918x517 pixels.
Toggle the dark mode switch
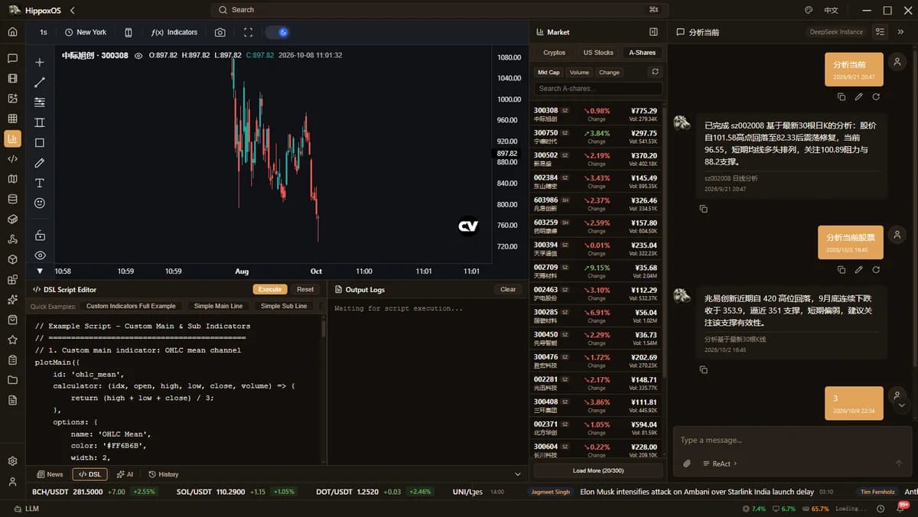tap(277, 32)
